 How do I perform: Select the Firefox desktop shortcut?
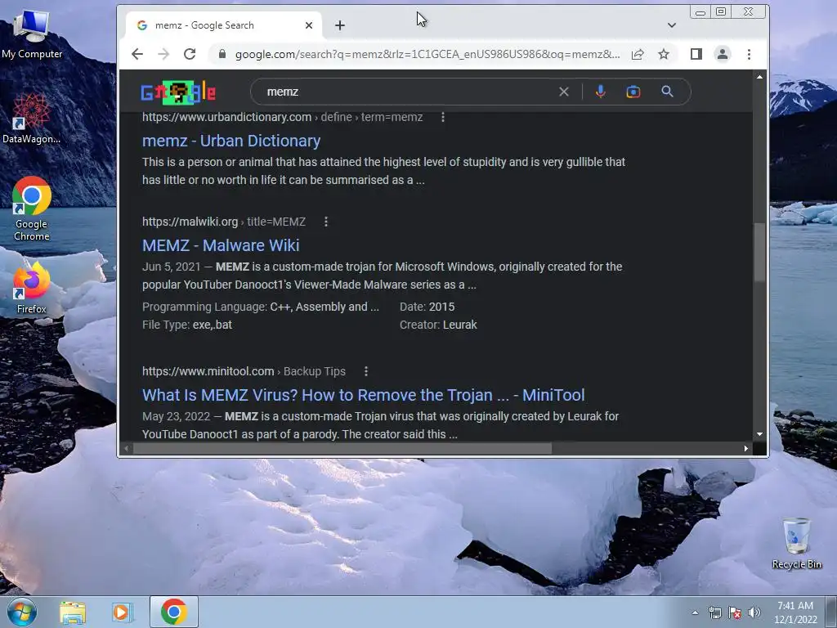pyautogui.click(x=32, y=288)
